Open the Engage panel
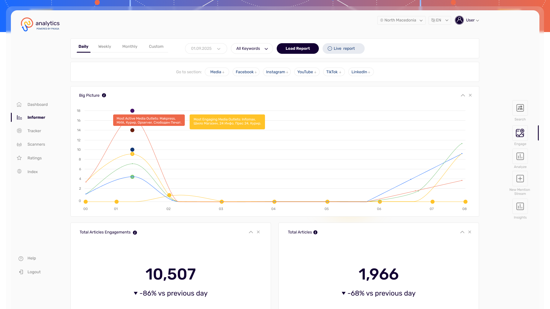The width and height of the screenshot is (550, 309). coord(520,133)
